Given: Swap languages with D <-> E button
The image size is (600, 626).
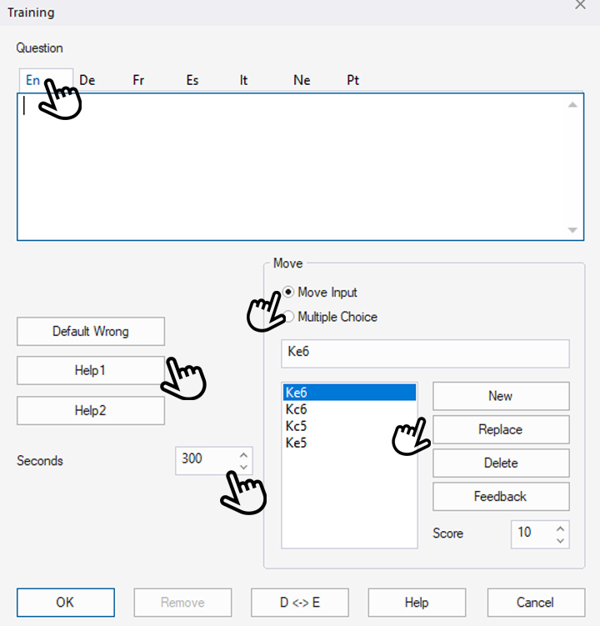Looking at the screenshot, I should (x=300, y=603).
